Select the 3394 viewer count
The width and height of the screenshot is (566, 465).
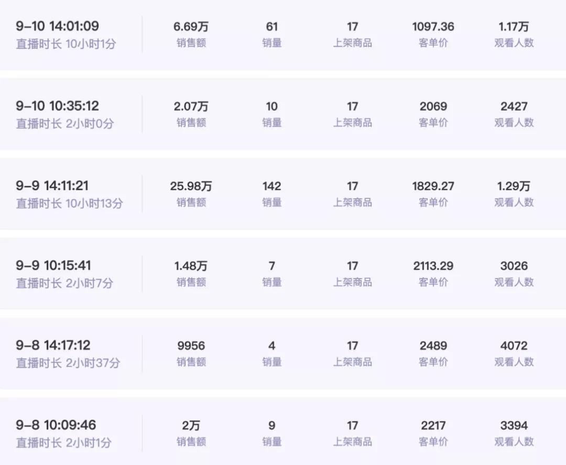pos(514,425)
